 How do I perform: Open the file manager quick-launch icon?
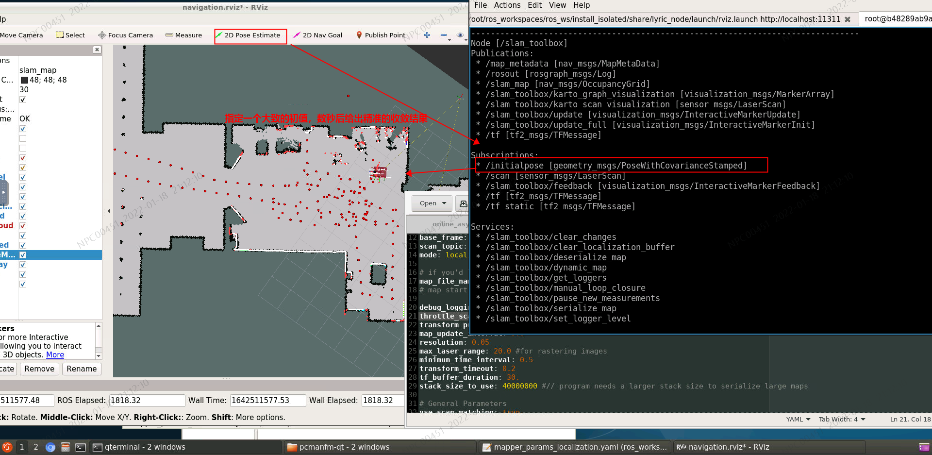click(66, 447)
